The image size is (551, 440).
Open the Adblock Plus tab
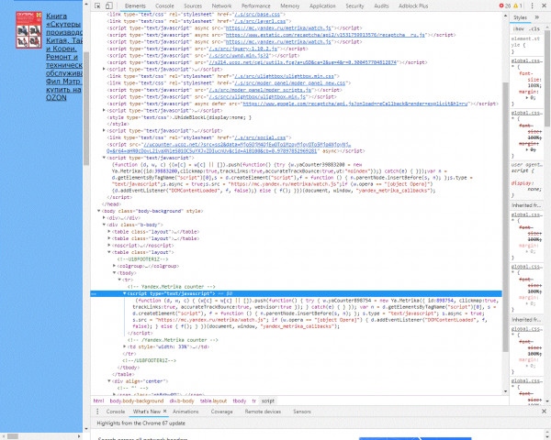point(413,6)
